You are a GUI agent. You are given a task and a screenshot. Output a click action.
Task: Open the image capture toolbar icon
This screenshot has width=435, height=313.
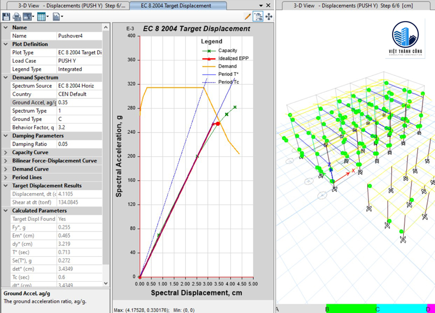[x=28, y=17]
